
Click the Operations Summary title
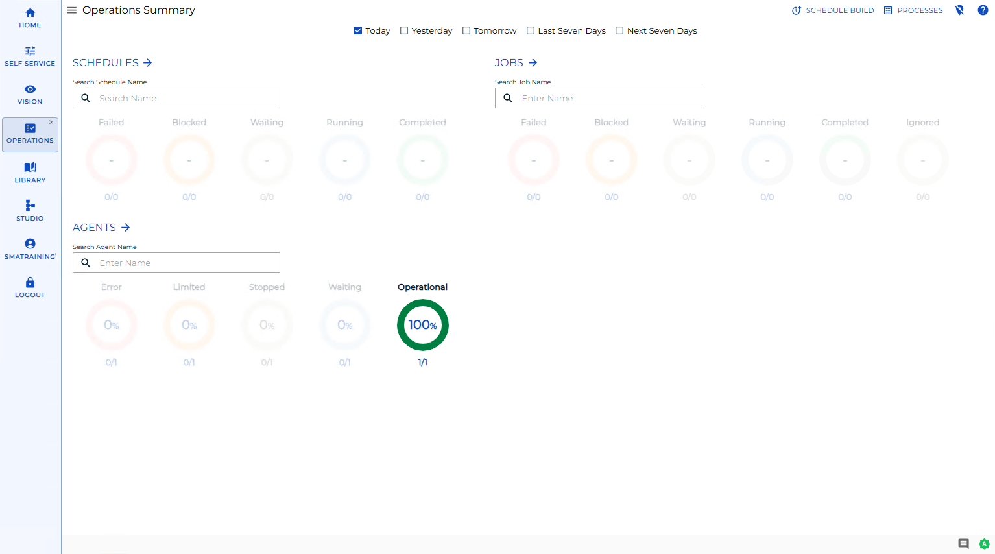(x=139, y=10)
